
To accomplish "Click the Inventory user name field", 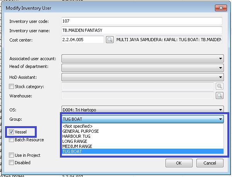I will 142,30.
